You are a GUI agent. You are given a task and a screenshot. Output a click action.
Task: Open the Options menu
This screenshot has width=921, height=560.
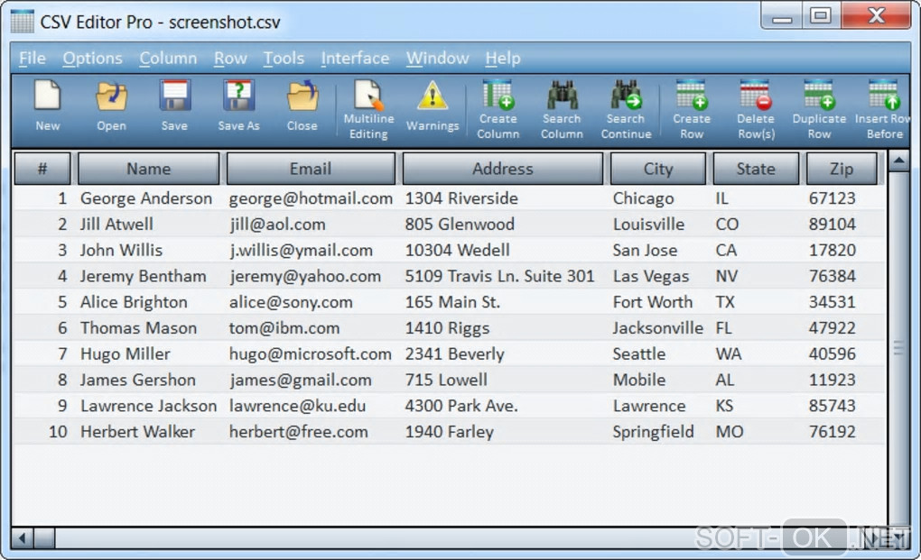(93, 58)
